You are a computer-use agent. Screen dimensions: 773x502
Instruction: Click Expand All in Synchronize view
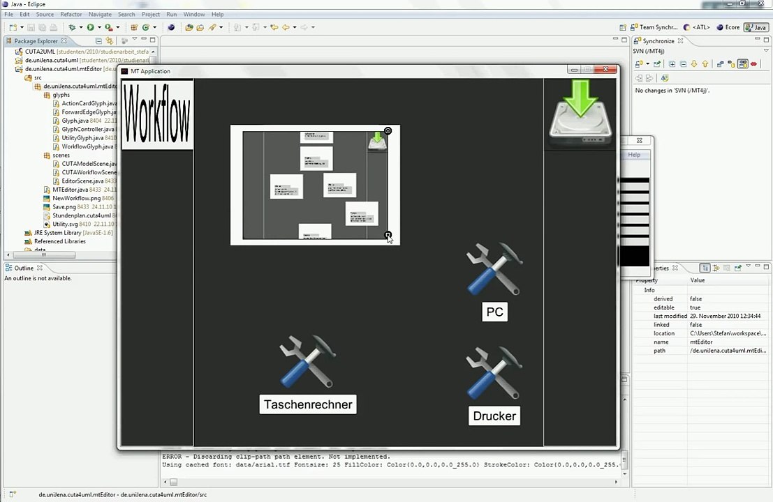click(672, 64)
